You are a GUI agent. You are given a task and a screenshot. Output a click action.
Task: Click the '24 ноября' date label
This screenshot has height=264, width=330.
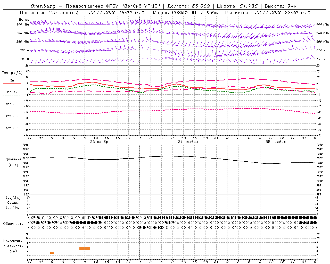(188, 142)
